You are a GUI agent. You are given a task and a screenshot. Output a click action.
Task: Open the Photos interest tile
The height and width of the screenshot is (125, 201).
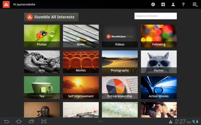tap(42, 36)
